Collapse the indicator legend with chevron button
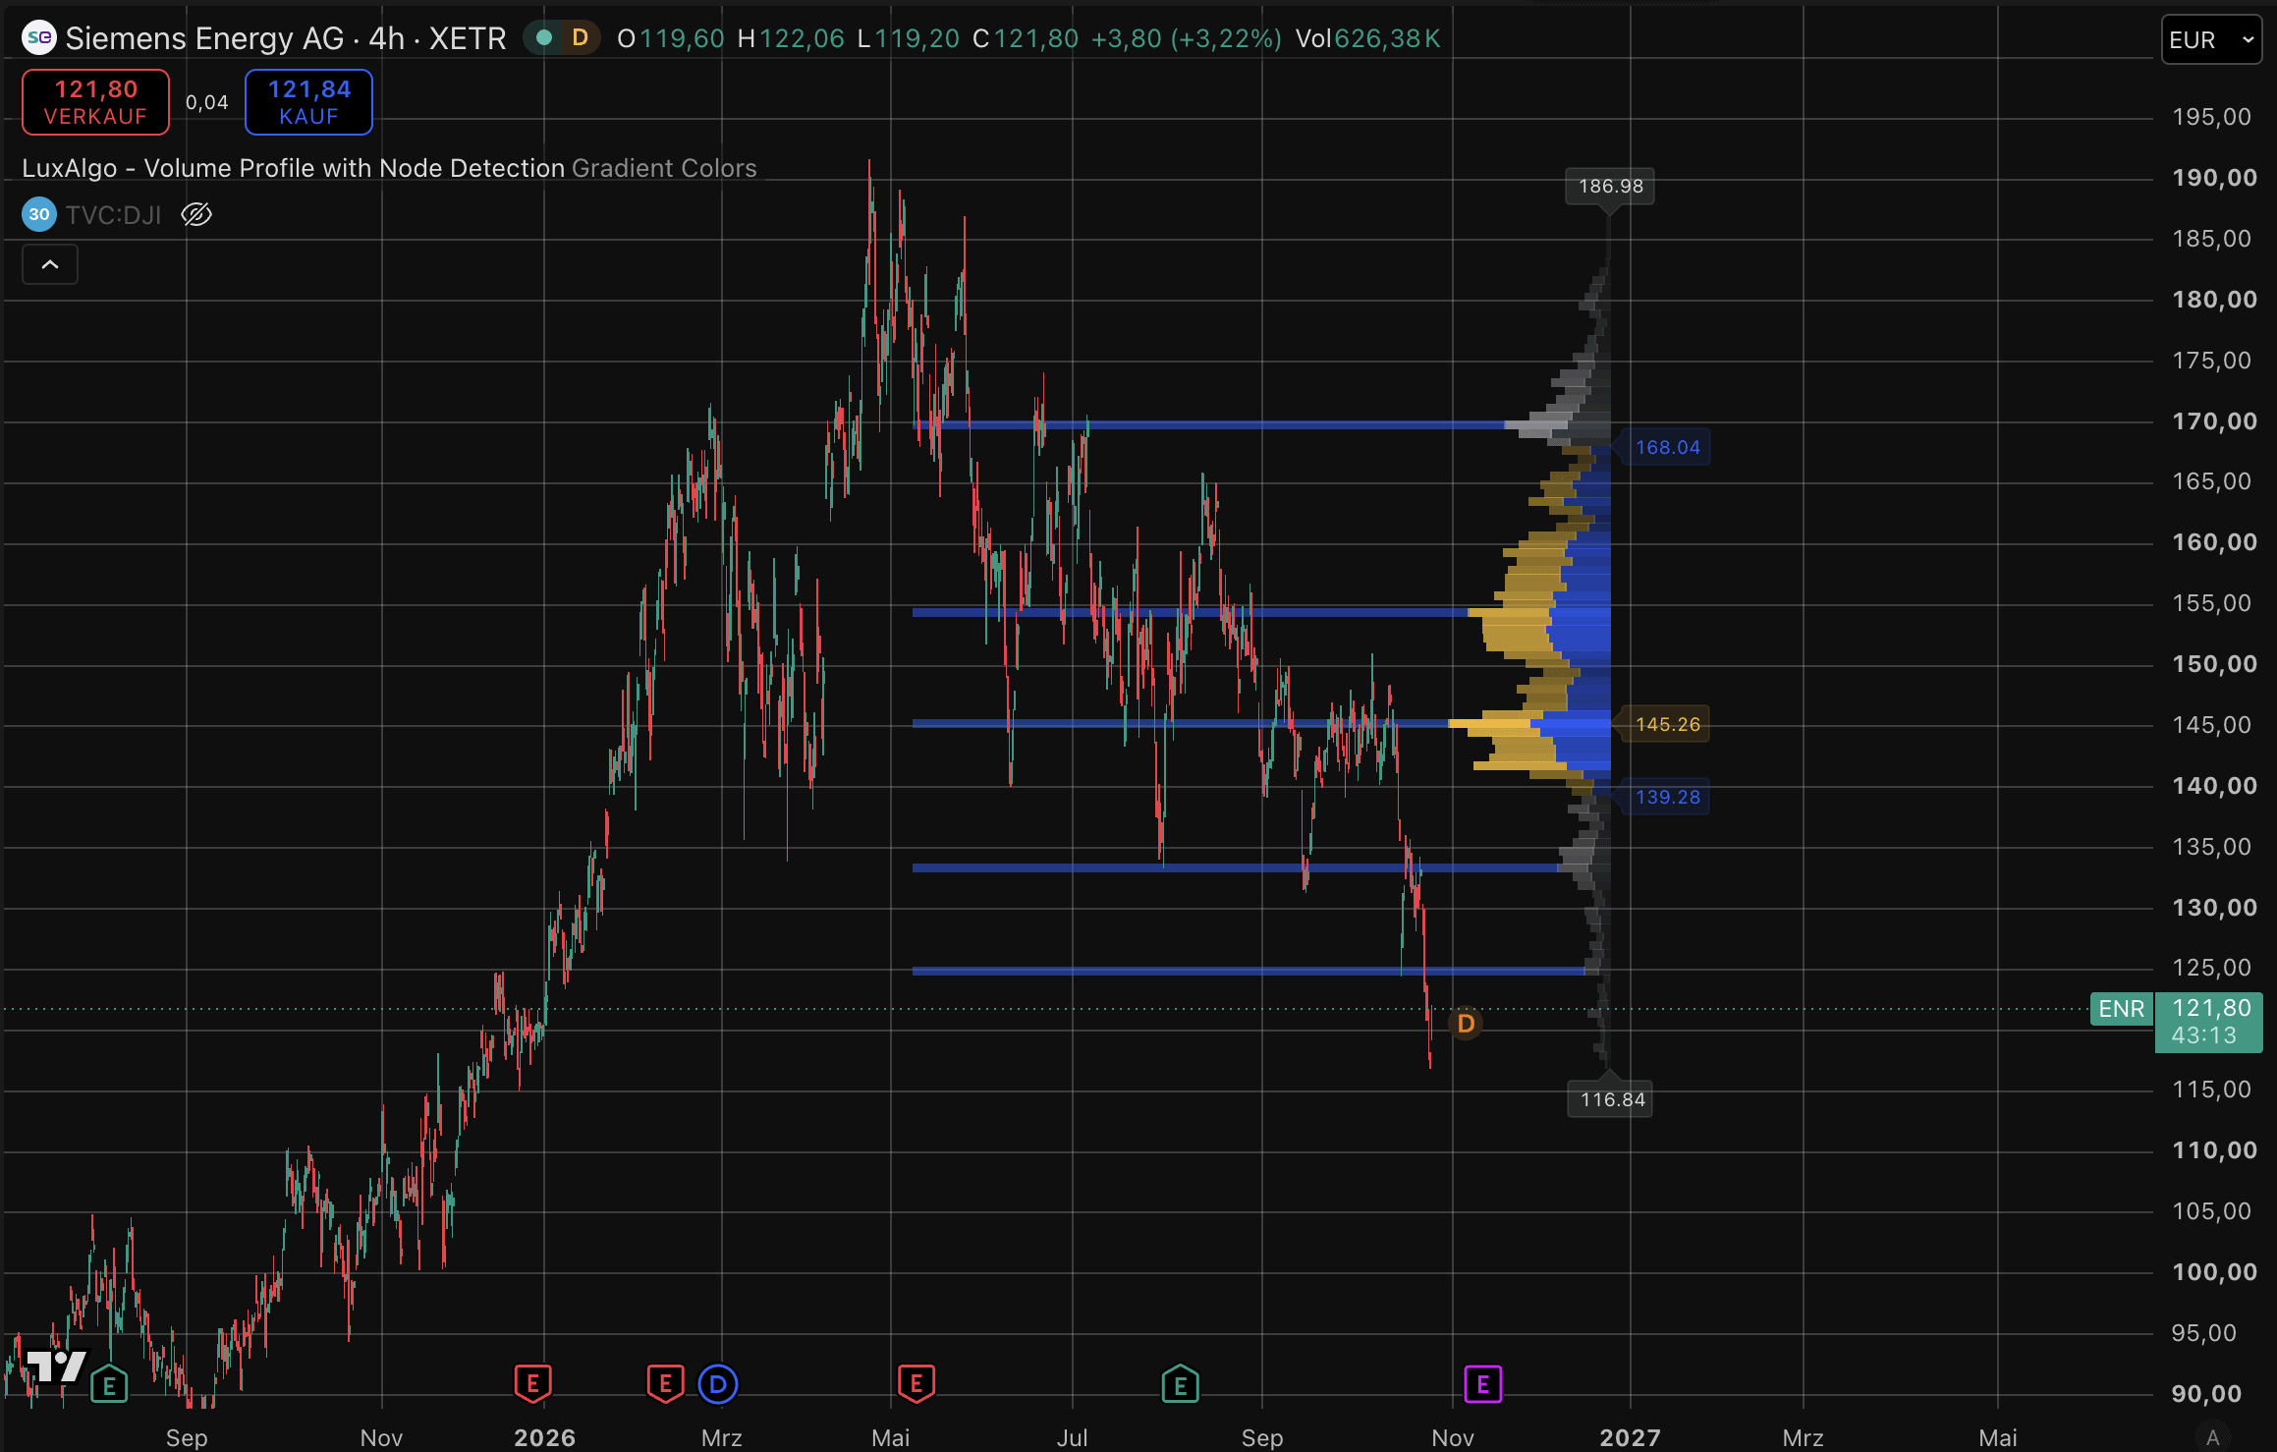This screenshot has width=2277, height=1452. click(x=50, y=264)
